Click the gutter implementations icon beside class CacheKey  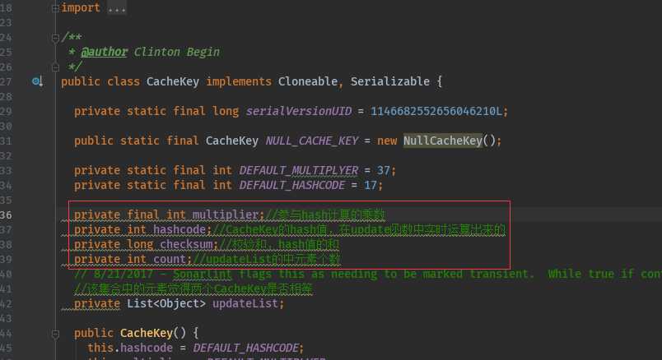(x=37, y=81)
